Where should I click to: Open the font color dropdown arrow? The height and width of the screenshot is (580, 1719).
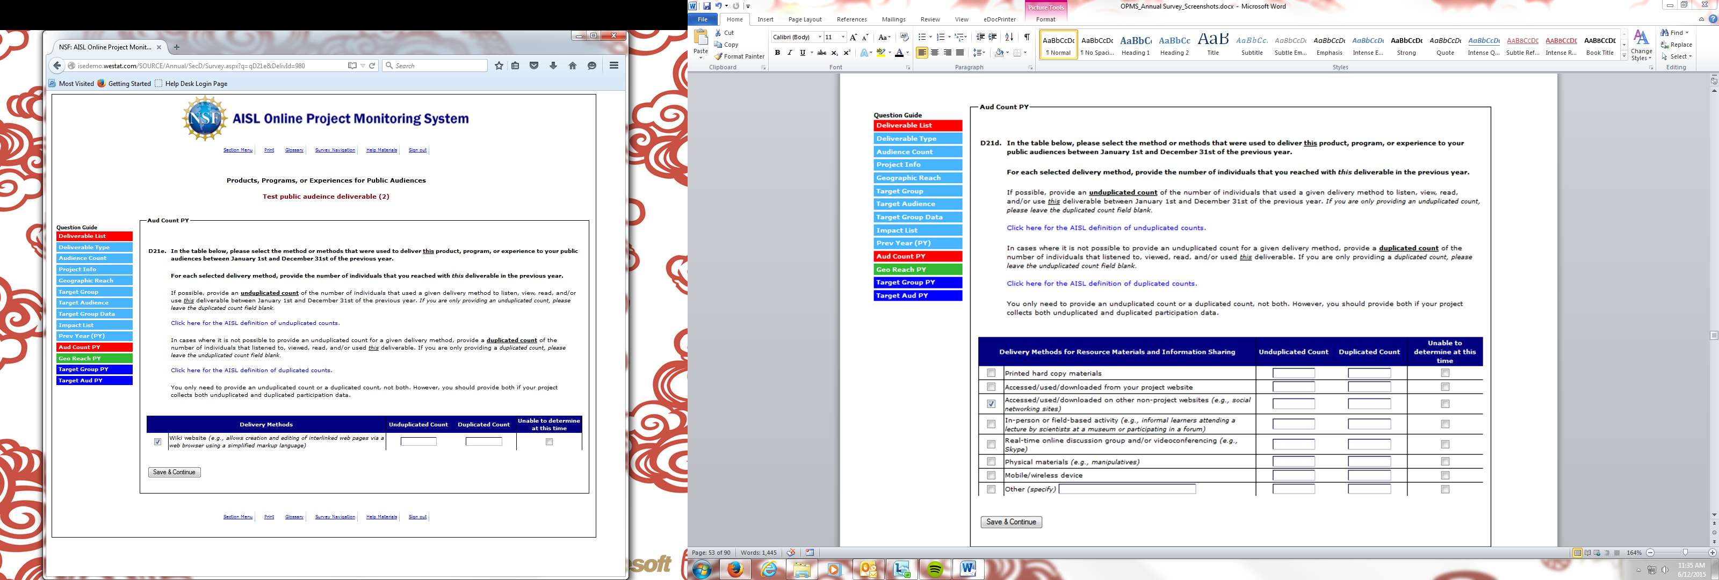click(907, 53)
